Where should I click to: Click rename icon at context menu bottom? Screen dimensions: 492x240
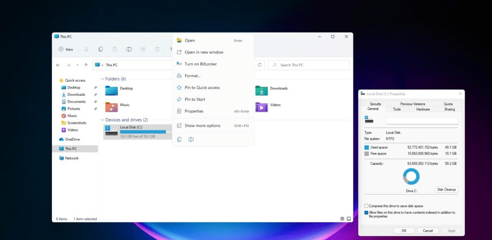[x=191, y=139]
